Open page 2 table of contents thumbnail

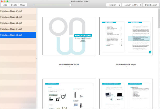click(x=126, y=36)
